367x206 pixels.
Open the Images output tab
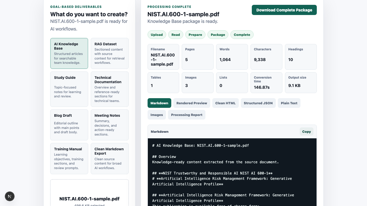point(157,115)
